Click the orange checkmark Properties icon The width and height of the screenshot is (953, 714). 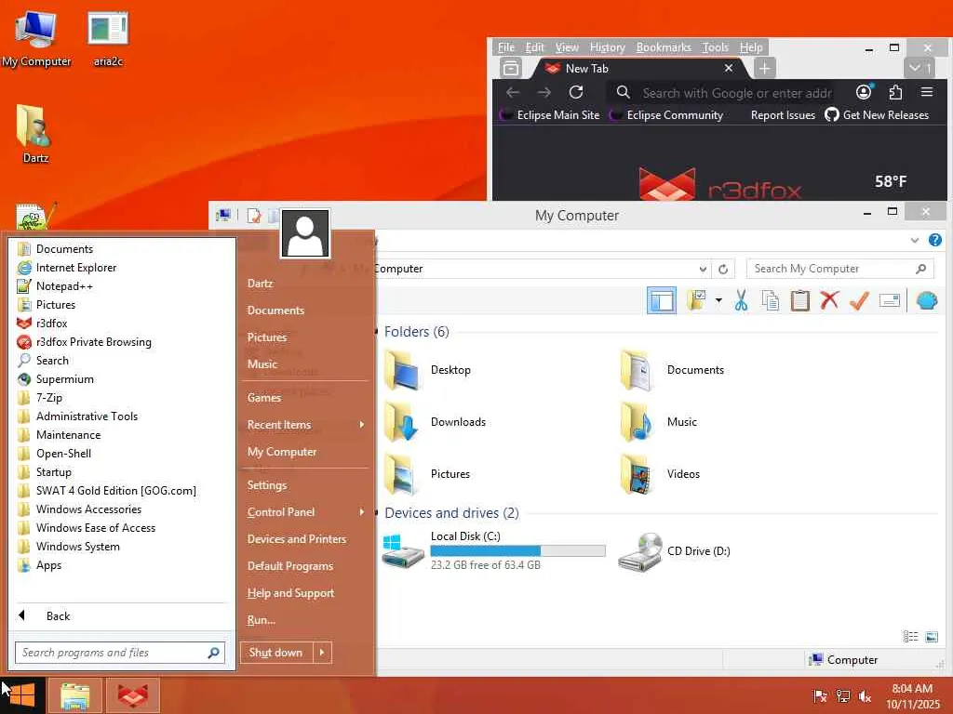click(x=859, y=300)
